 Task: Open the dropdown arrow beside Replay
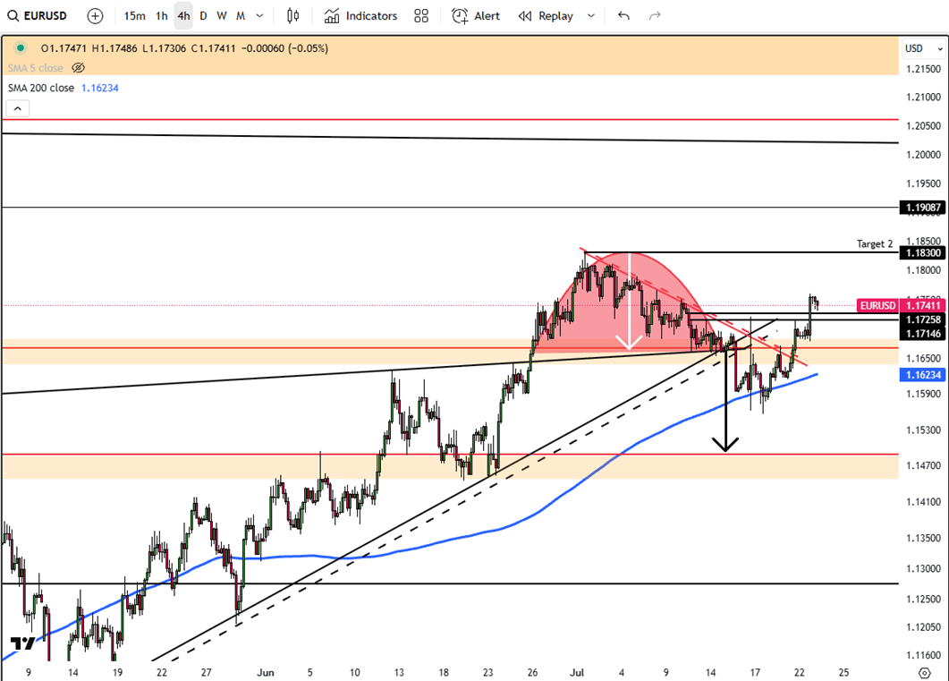[x=590, y=16]
